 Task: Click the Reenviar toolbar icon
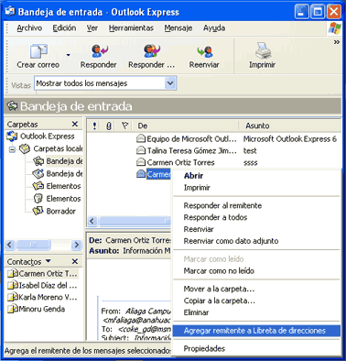(x=204, y=51)
